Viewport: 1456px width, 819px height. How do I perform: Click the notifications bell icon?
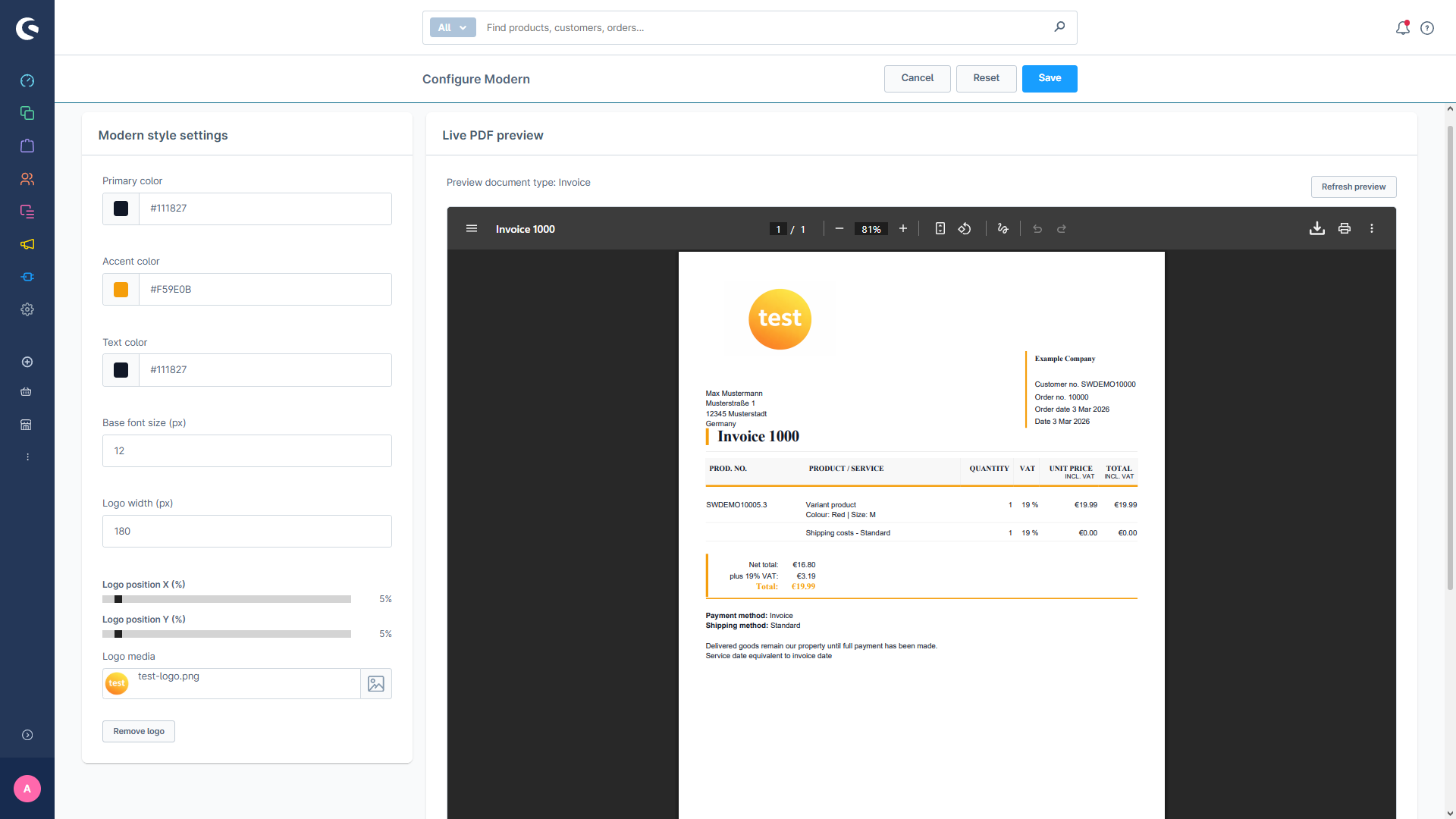pos(1402,28)
